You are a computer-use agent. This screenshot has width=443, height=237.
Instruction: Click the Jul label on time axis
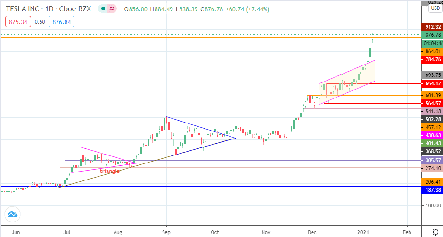67,232
